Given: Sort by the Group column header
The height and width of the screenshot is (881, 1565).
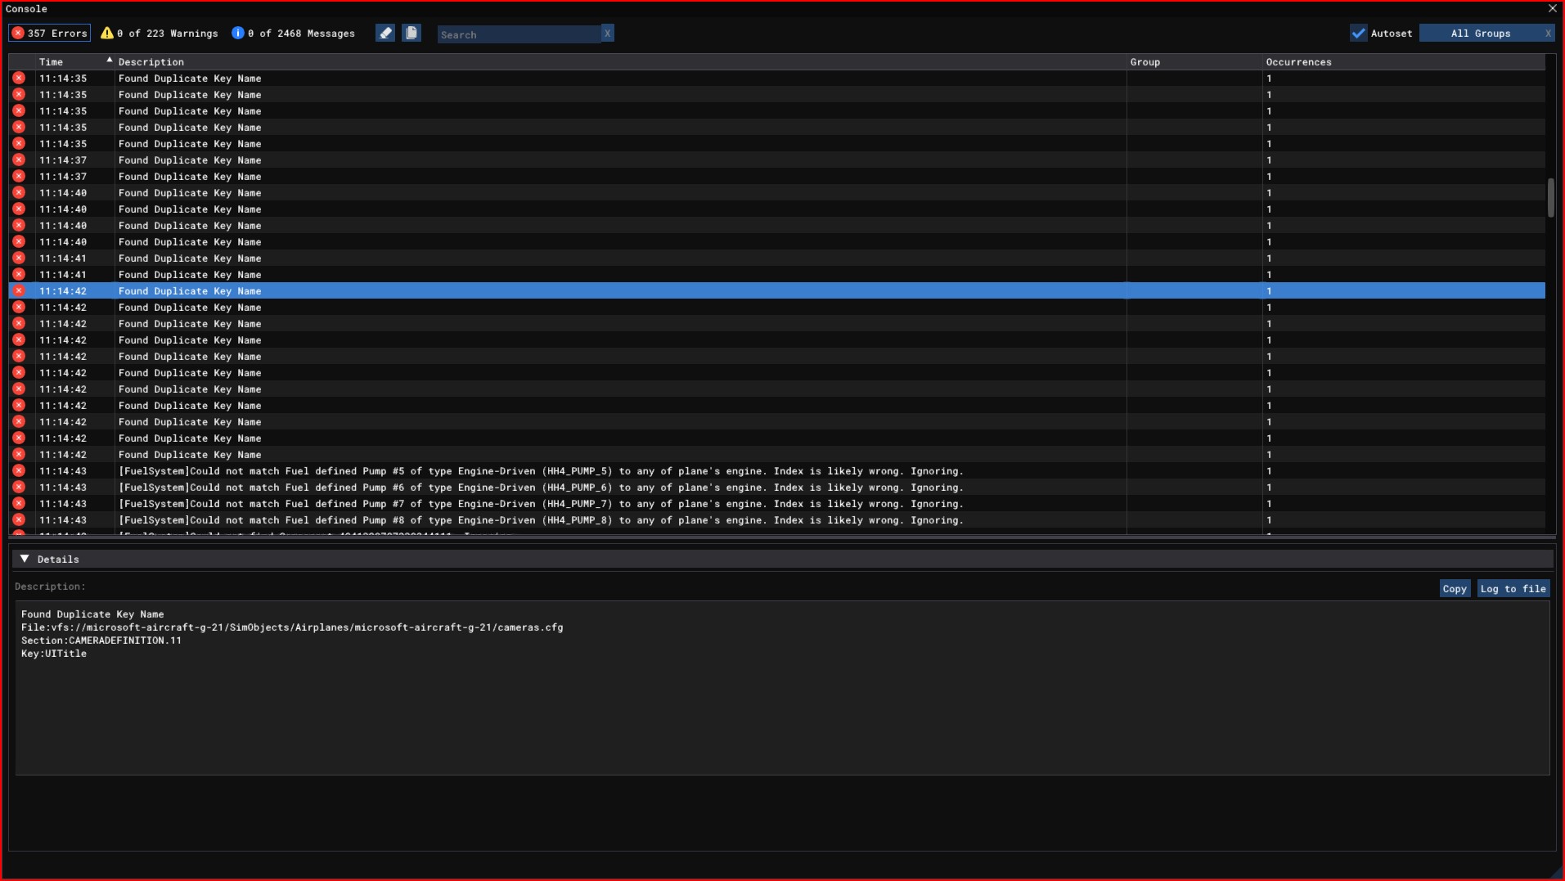Looking at the screenshot, I should pyautogui.click(x=1194, y=62).
